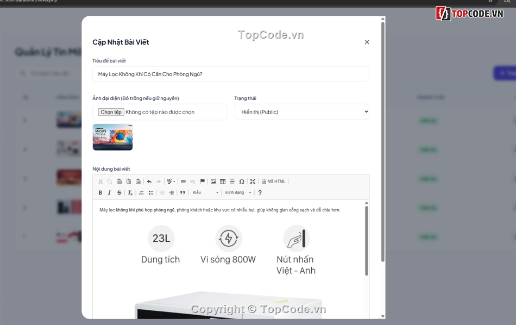This screenshot has width=516, height=325.
Task: Click the Paste icon in the editor
Action: pos(119,182)
